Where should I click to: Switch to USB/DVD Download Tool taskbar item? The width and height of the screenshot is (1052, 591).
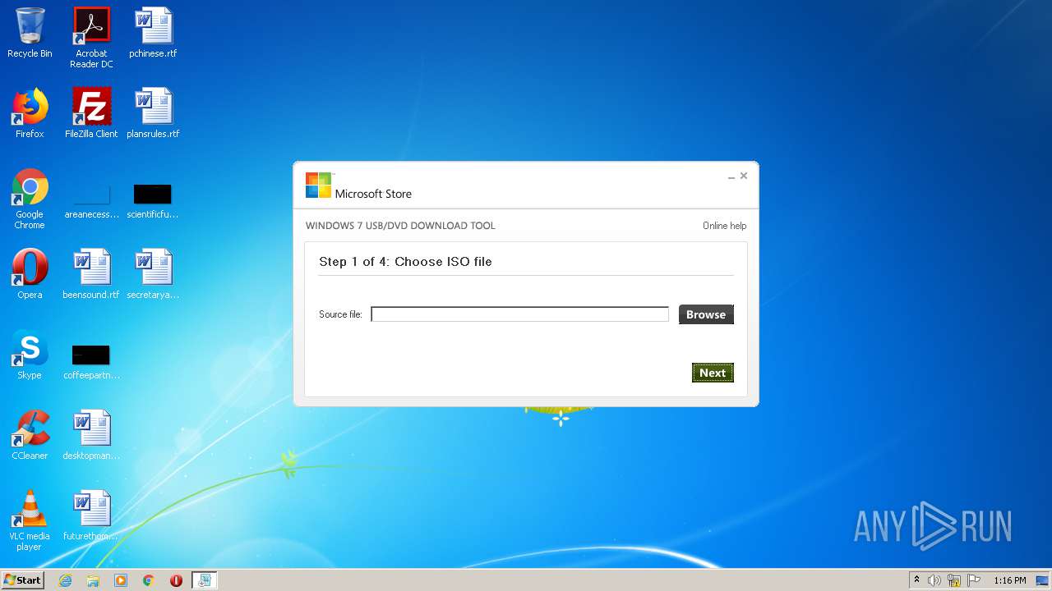204,580
